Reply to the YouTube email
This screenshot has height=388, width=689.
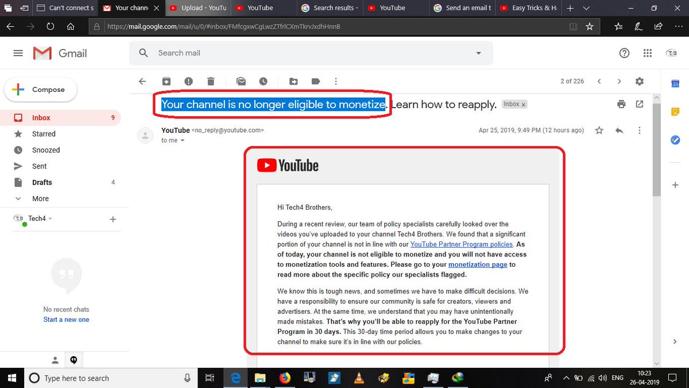pos(619,130)
